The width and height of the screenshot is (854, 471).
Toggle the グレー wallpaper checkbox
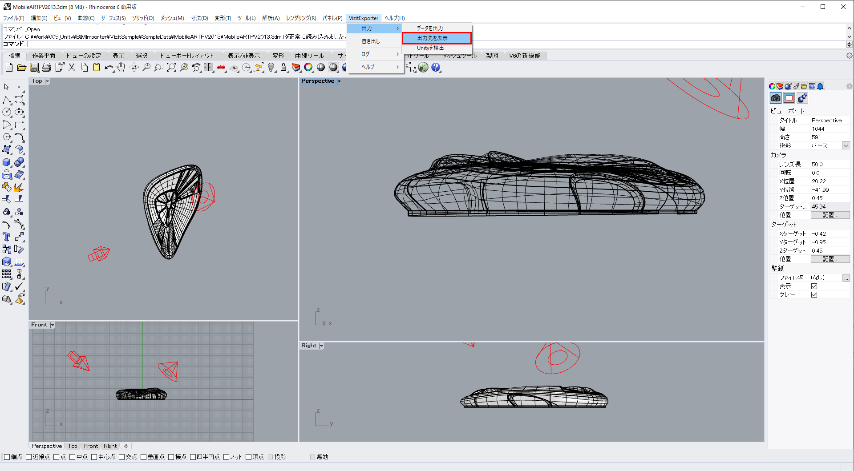pos(814,294)
